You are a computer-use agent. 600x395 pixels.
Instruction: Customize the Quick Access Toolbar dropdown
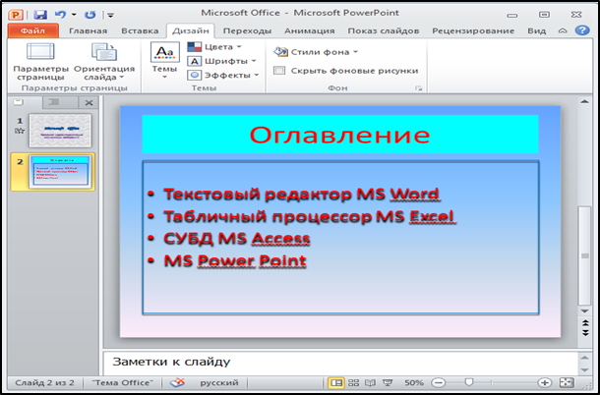pos(110,16)
